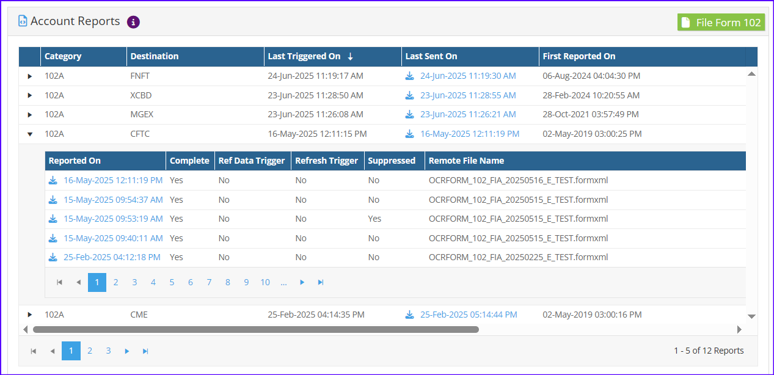This screenshot has height=375, width=774.
Task: Go to main grid page 2
Action: [90, 351]
